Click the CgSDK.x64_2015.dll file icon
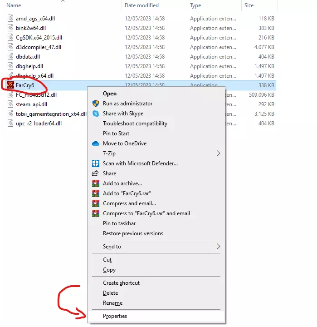This screenshot has height=327, width=317. [10, 38]
